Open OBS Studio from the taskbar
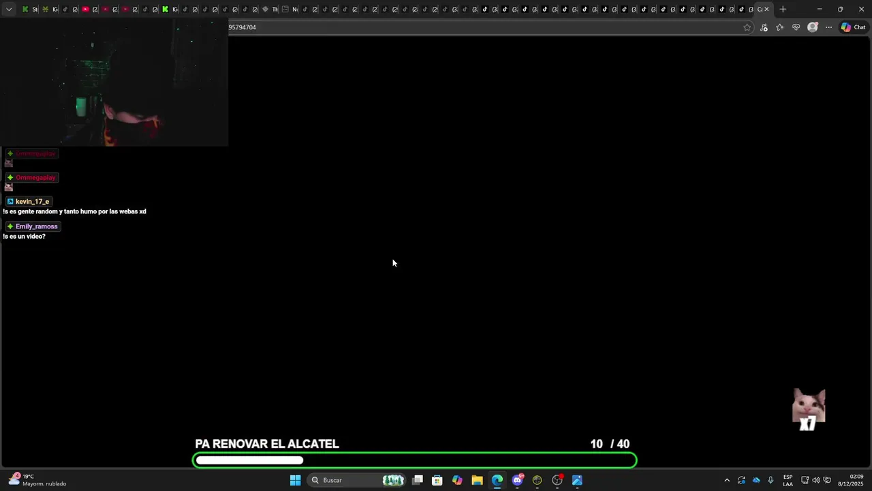 [x=557, y=480]
